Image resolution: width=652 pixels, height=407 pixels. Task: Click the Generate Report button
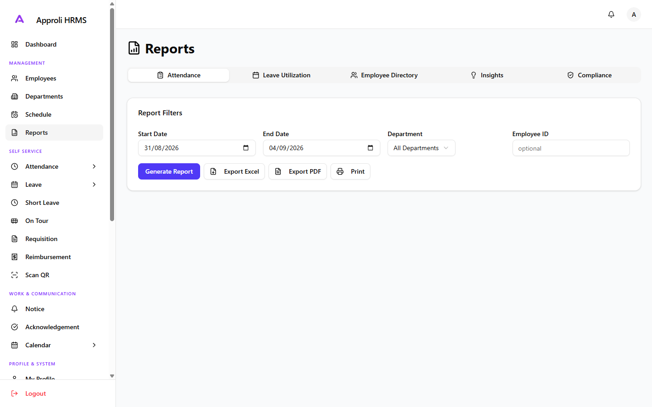coord(169,171)
